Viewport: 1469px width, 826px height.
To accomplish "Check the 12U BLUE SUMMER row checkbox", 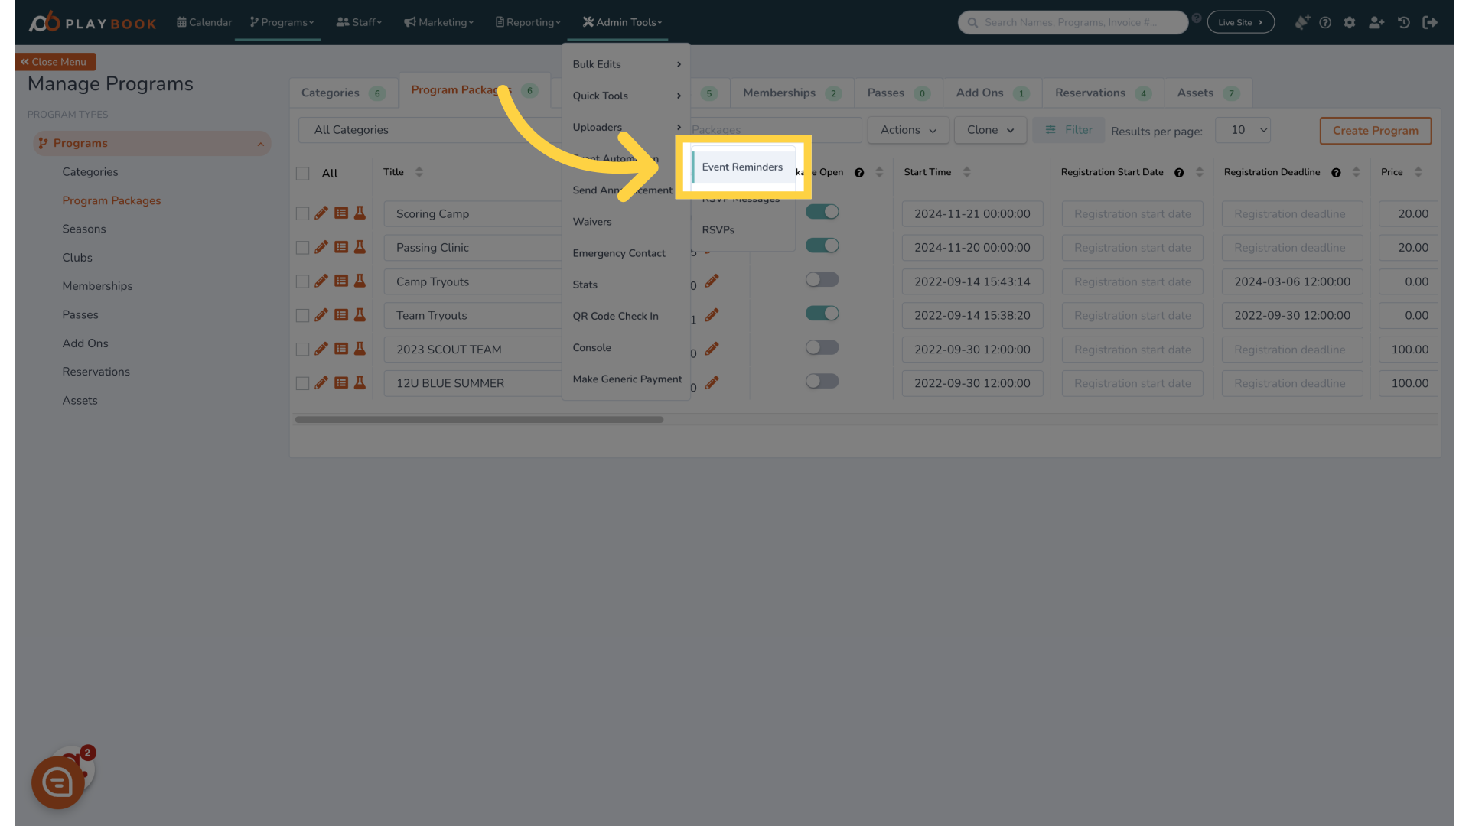I will click(303, 383).
